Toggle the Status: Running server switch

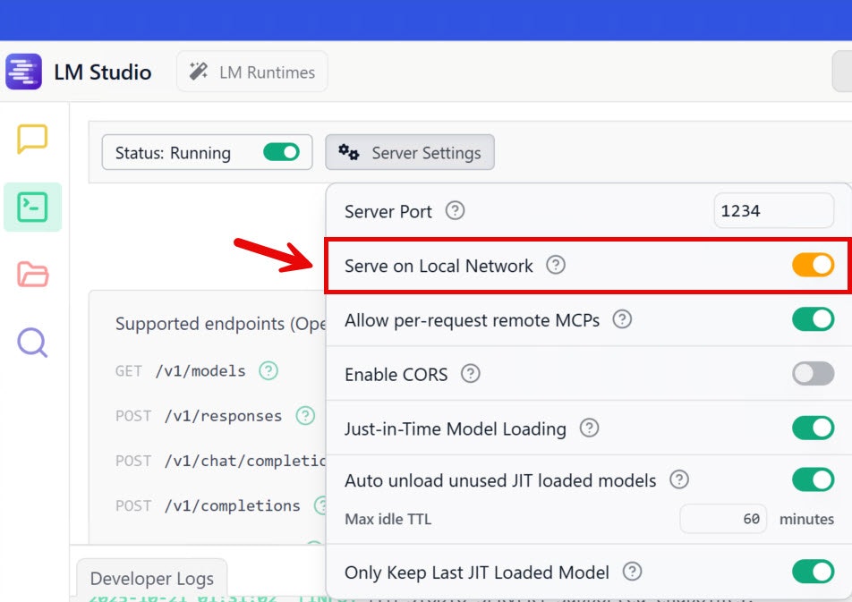[x=281, y=152]
